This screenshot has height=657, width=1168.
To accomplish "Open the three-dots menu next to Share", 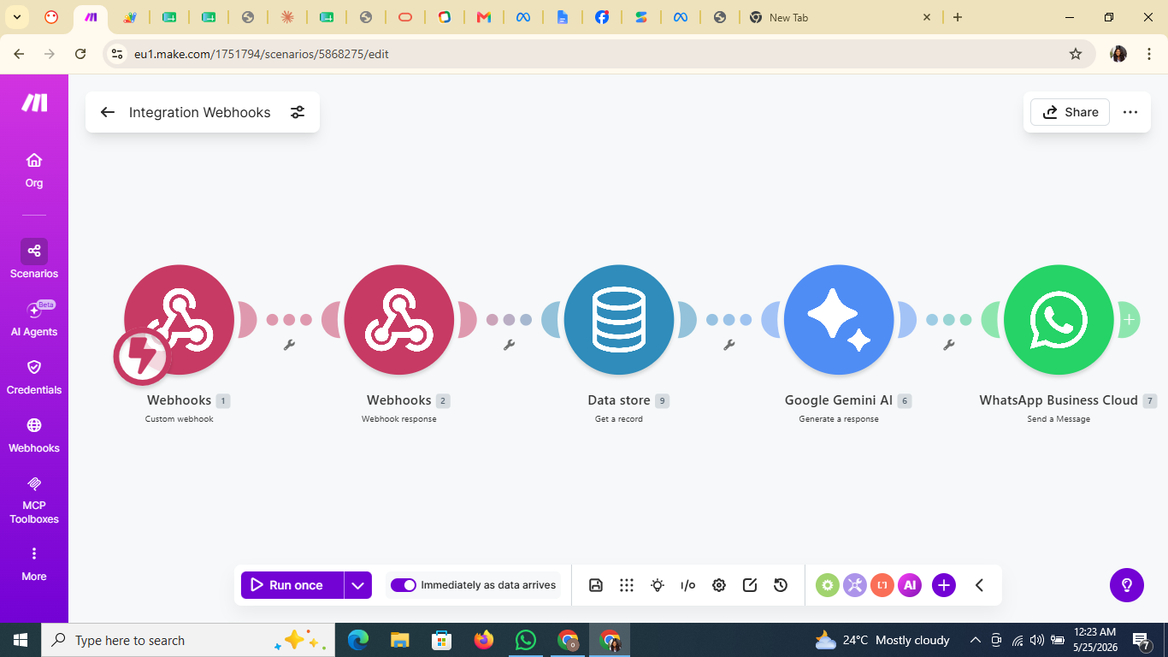I will [1130, 112].
